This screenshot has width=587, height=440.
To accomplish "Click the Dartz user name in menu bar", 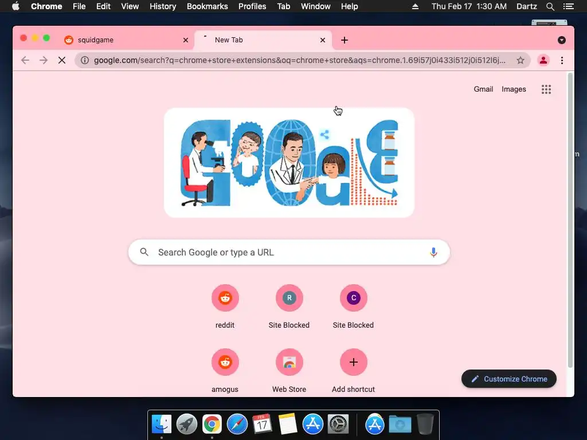I will pyautogui.click(x=526, y=6).
